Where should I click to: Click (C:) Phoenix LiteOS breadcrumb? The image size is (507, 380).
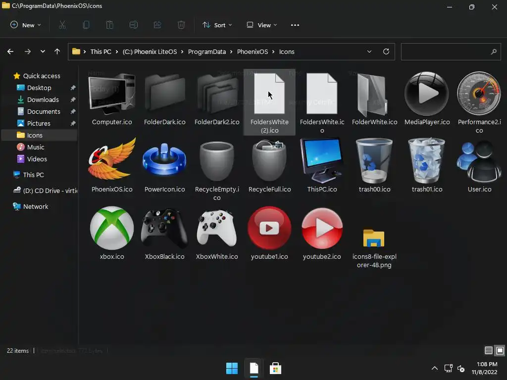150,51
